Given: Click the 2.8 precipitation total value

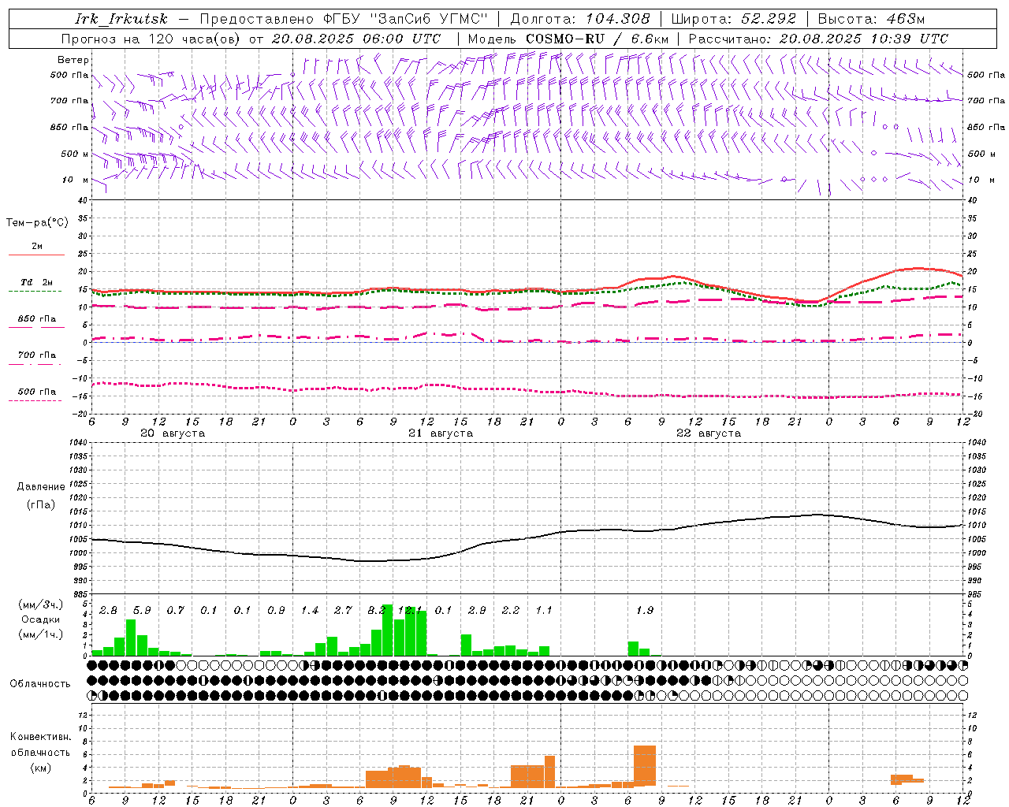Looking at the screenshot, I should [x=109, y=611].
